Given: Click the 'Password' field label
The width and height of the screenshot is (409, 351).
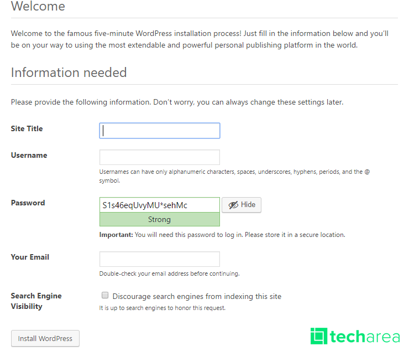Looking at the screenshot, I should (x=28, y=203).
